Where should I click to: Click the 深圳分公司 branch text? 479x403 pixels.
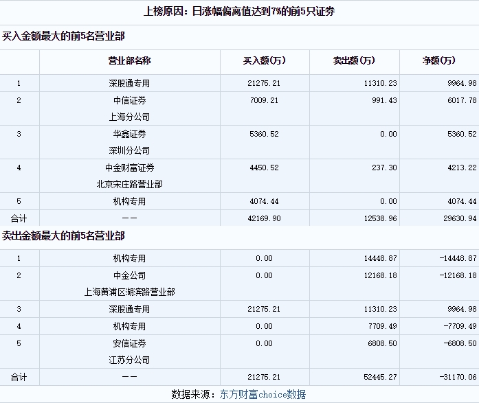(129, 150)
